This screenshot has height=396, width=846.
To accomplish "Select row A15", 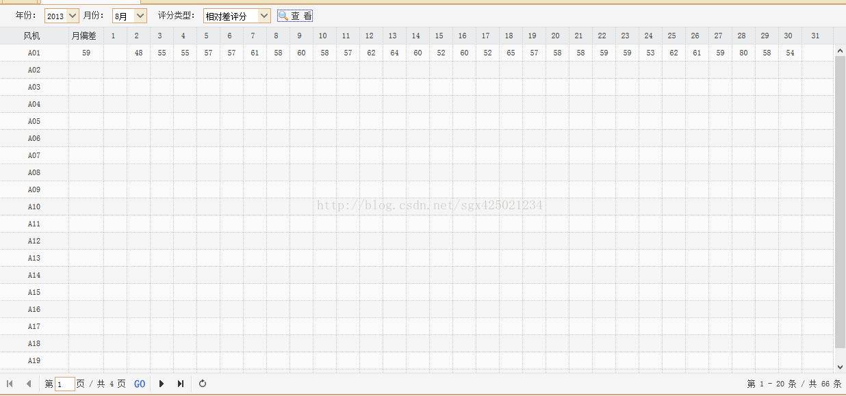I will (417, 292).
